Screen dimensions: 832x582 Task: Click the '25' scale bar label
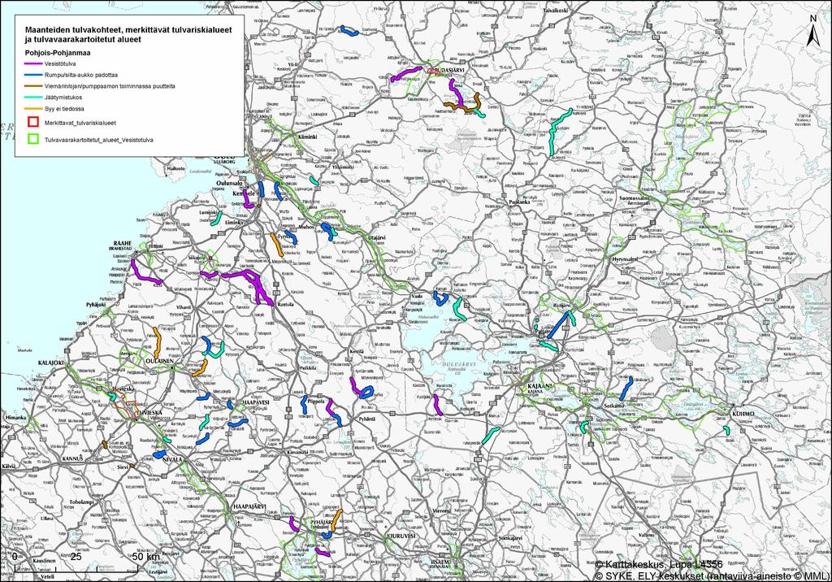(76, 557)
